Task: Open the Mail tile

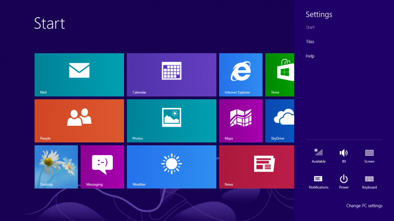Action: point(79,75)
